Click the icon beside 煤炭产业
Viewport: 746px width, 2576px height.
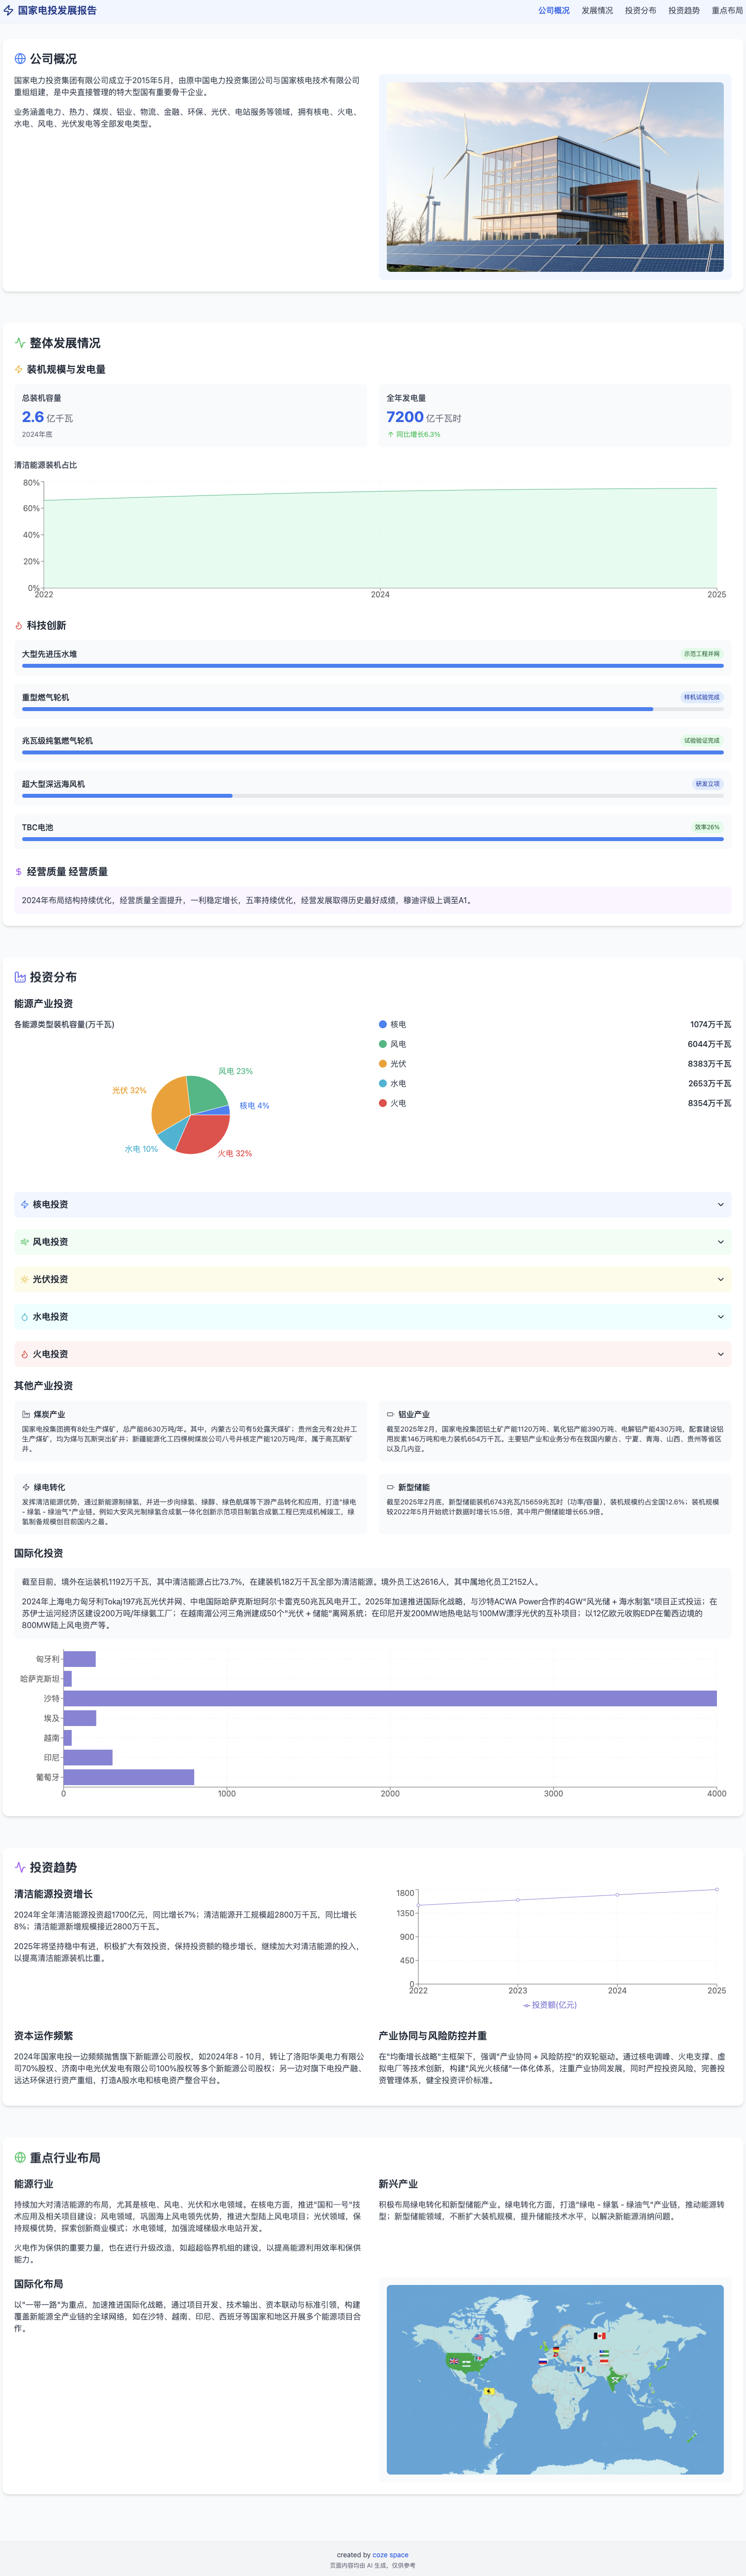point(26,1415)
